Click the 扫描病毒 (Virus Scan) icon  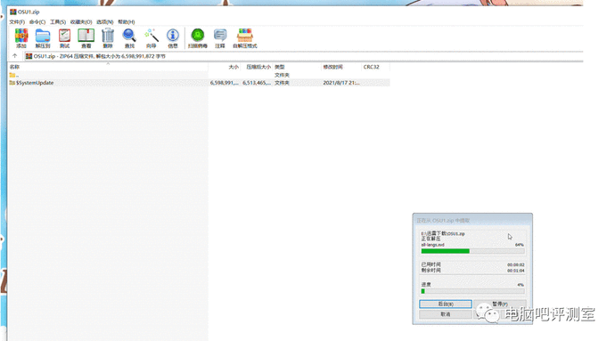(x=198, y=38)
